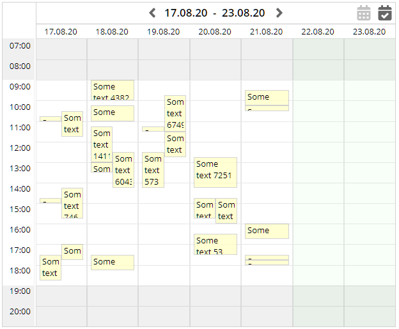Click the calendar checkmark icon

[x=384, y=13]
